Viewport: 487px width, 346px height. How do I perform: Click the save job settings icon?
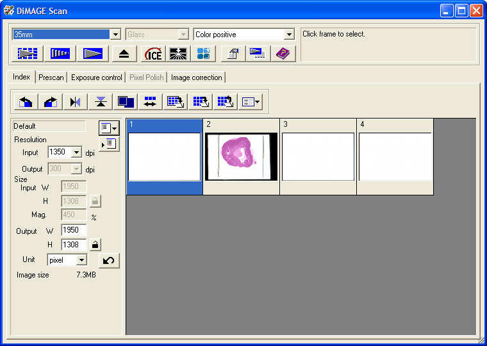(x=109, y=144)
